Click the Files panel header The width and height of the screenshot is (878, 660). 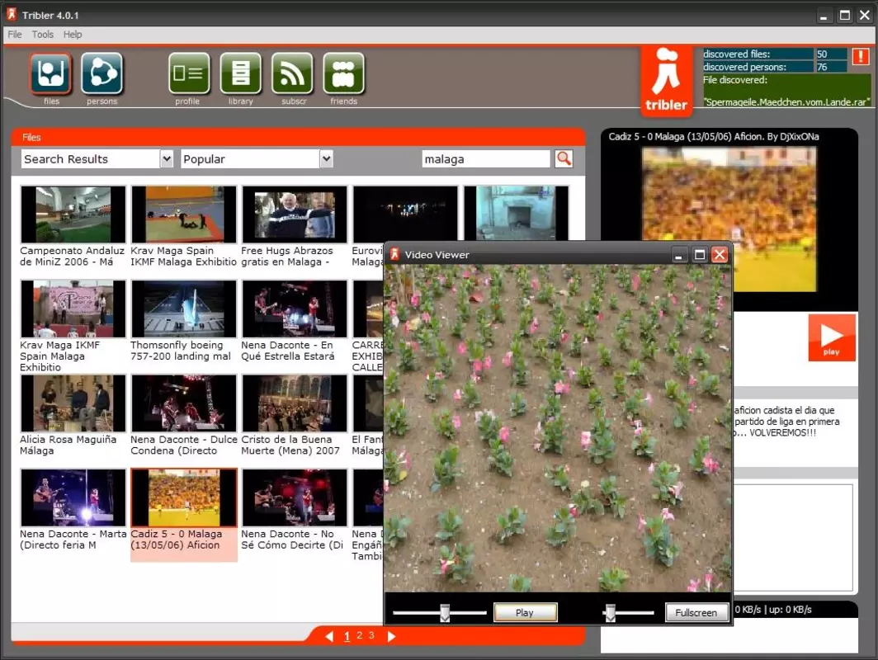pyautogui.click(x=298, y=137)
